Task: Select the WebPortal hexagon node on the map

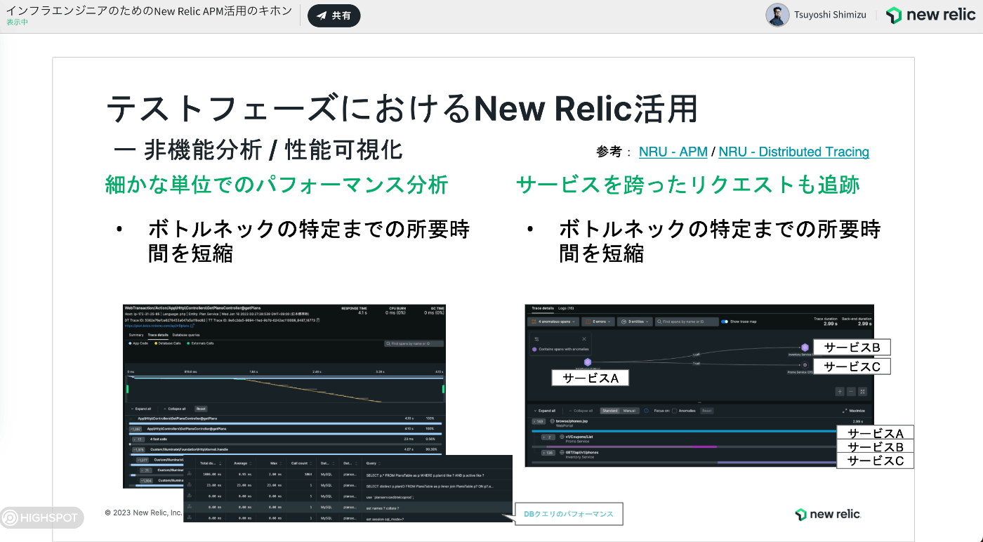Action: pos(588,362)
